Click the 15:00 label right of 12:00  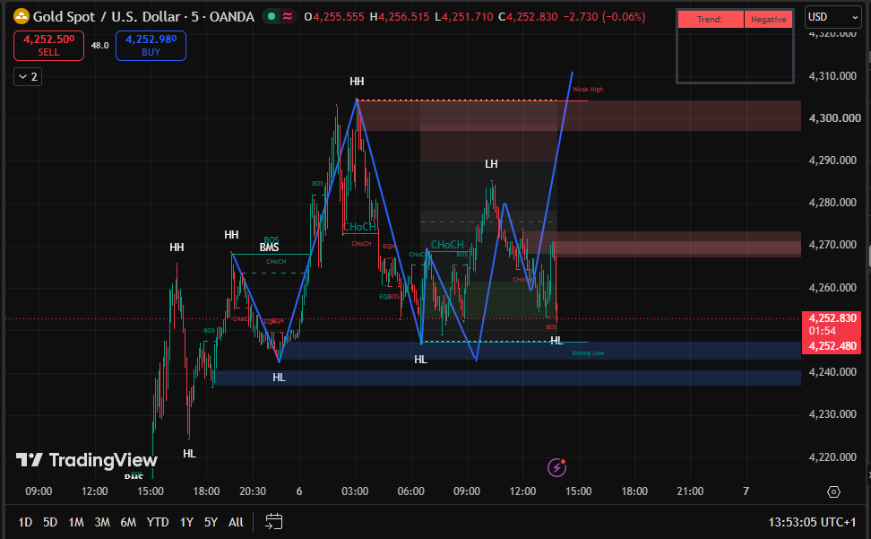click(578, 491)
